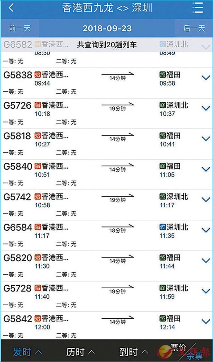Tap the green 终 icon beside 福田 09:58
213x362 pixels.
[x=163, y=75]
